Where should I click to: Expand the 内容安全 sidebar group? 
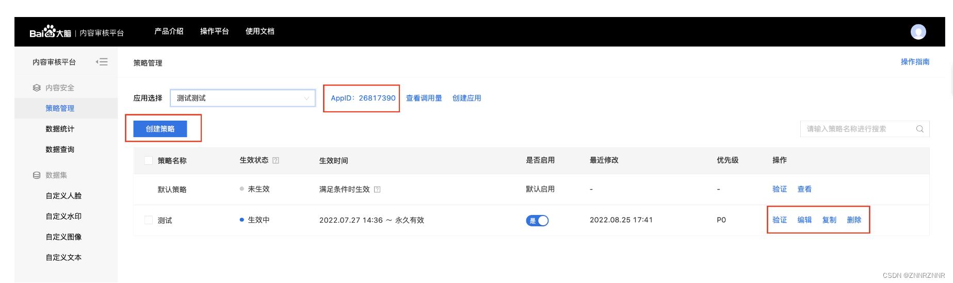60,88
